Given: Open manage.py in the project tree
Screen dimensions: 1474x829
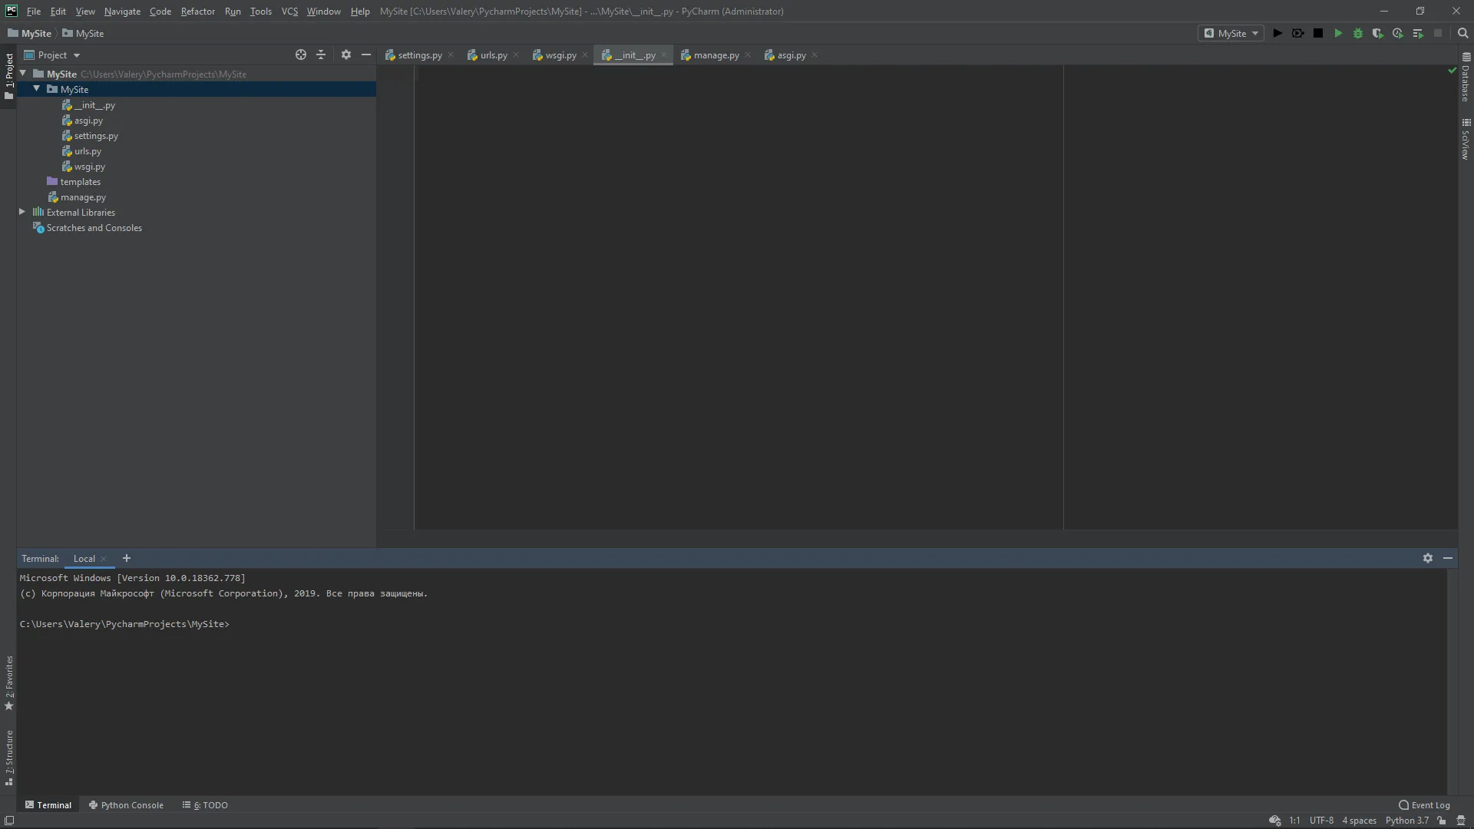Looking at the screenshot, I should pyautogui.click(x=83, y=197).
